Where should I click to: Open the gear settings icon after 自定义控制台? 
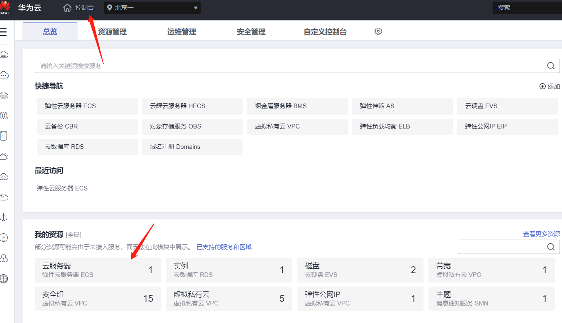tap(378, 31)
